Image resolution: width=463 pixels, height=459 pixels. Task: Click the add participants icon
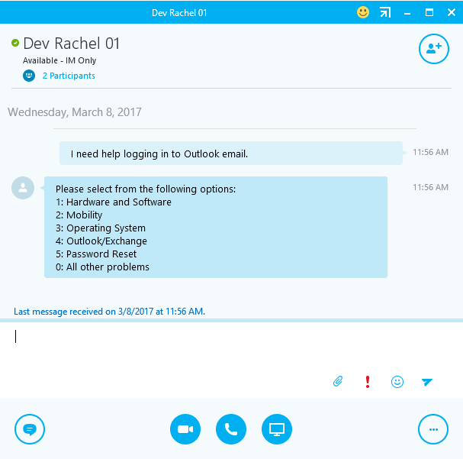pos(434,49)
